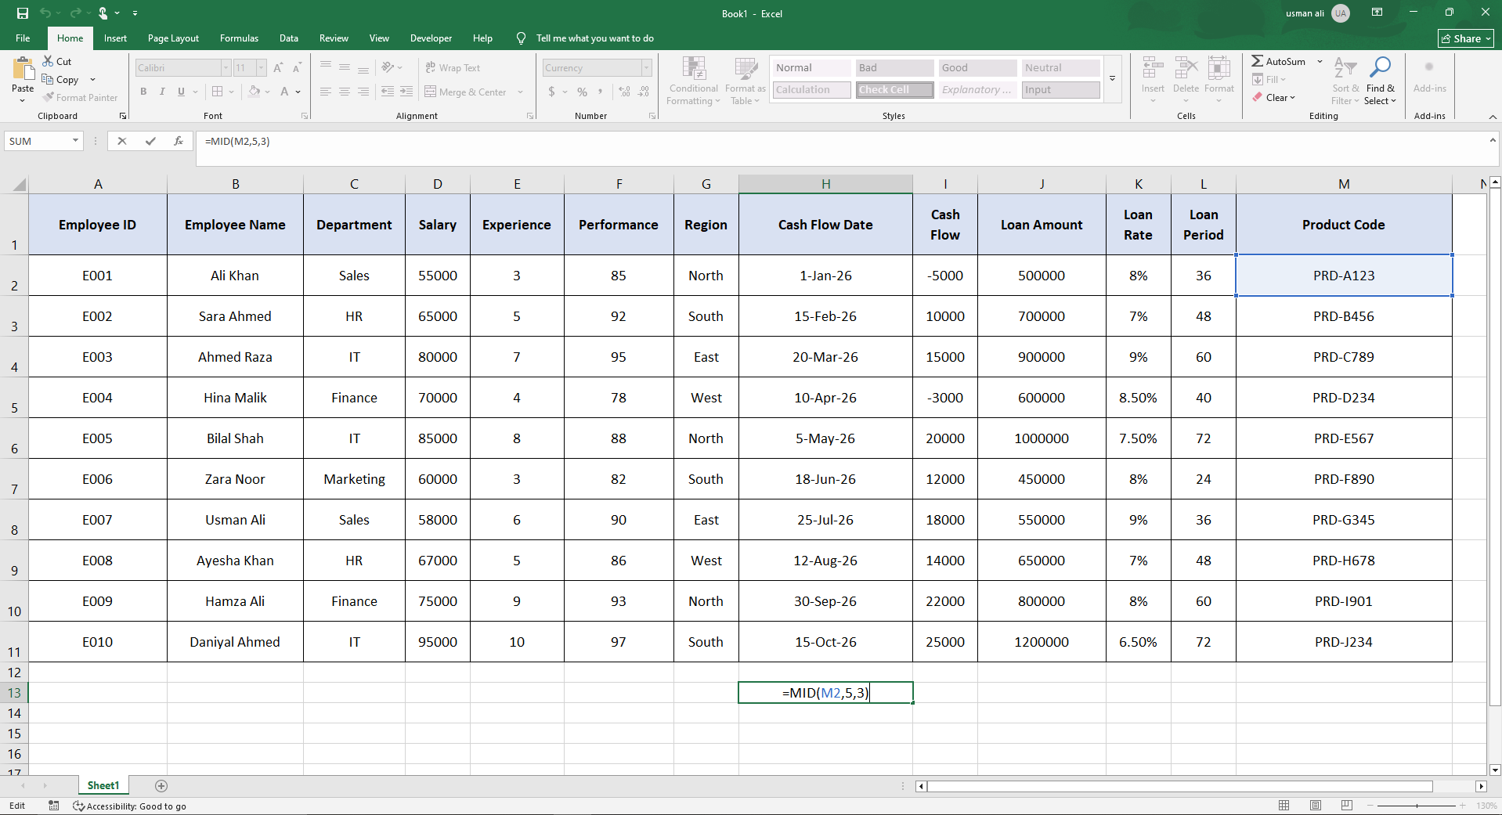
Task: Click the Conditional Formatting icon
Action: click(694, 69)
